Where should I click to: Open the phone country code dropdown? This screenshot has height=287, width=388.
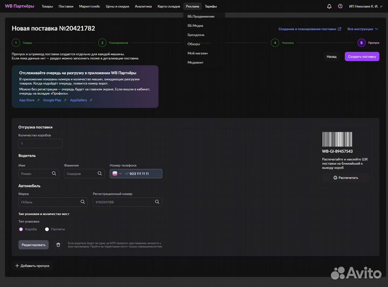point(117,173)
